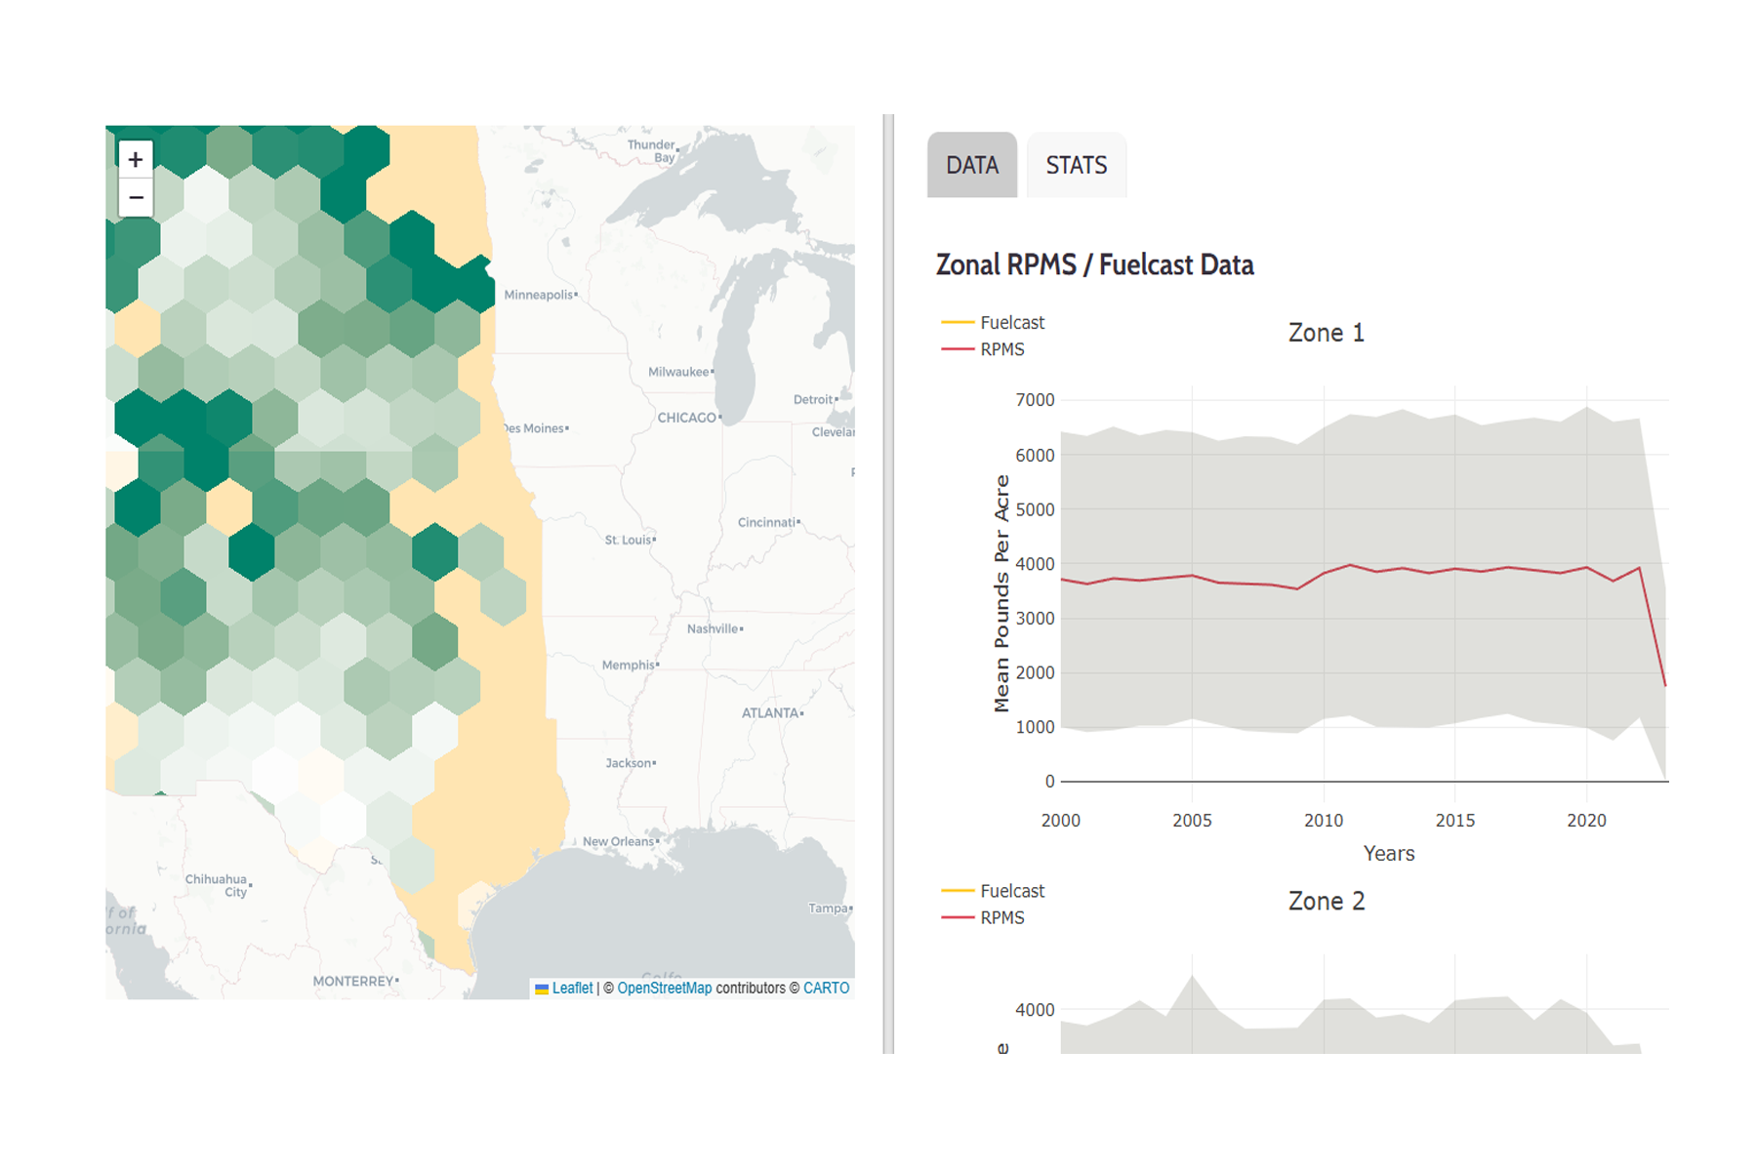1757x1171 pixels.
Task: Toggle Fuelcast series in Zone 1 legend
Action: 1011,322
